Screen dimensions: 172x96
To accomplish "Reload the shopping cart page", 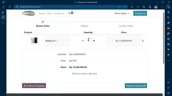I will click(x=10, y=7).
